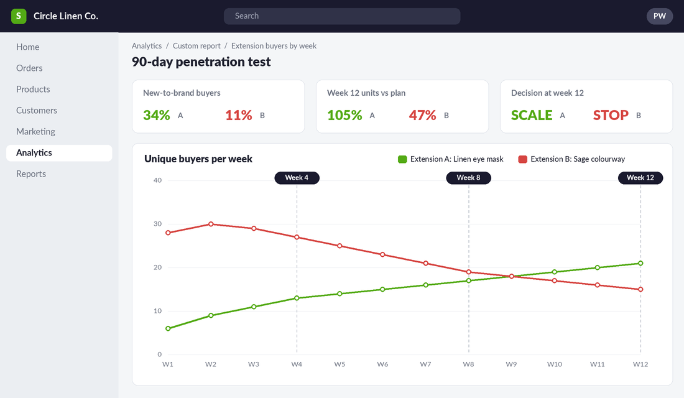Open the PW account avatar
The image size is (684, 398).
tap(659, 16)
